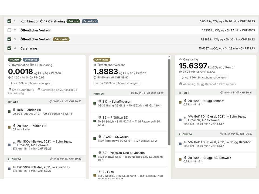
Task: Click car icon beside VW Golf TDI → Brugg Bahnhof
Action: click(185, 142)
